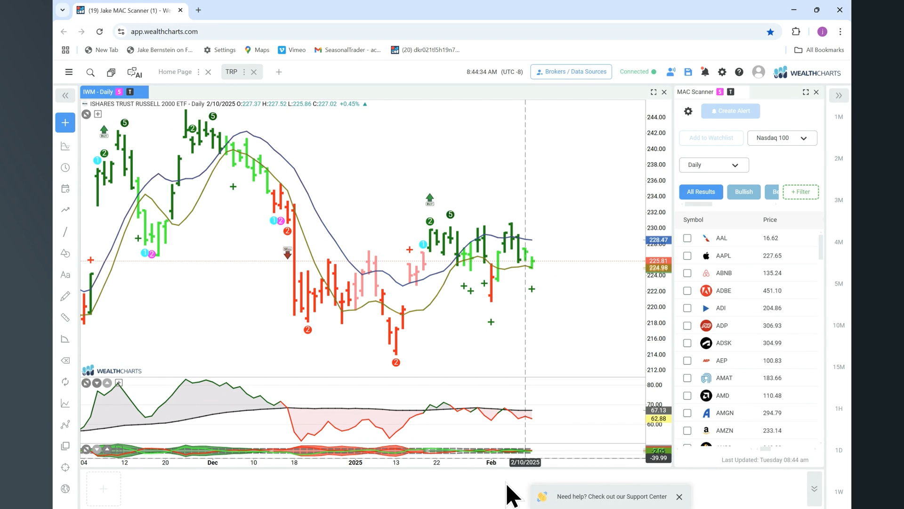The width and height of the screenshot is (904, 509).
Task: Select the ruler measure tool
Action: point(65,318)
